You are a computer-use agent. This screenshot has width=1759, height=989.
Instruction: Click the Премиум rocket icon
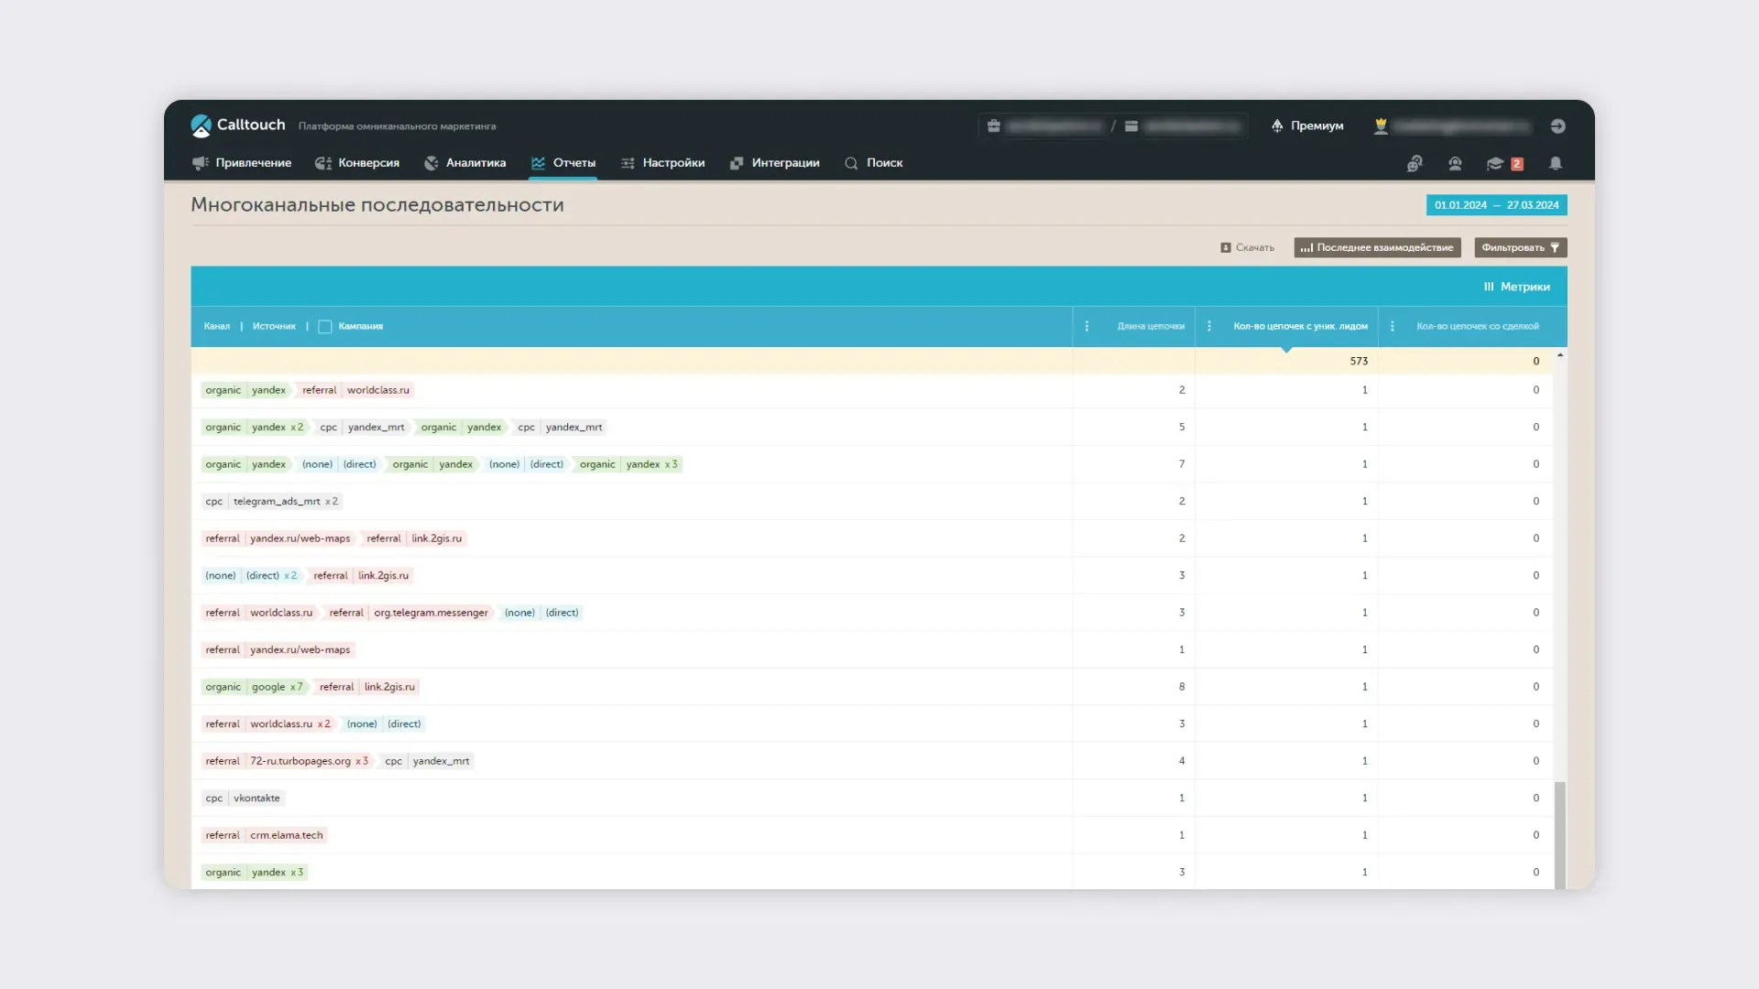tap(1277, 126)
